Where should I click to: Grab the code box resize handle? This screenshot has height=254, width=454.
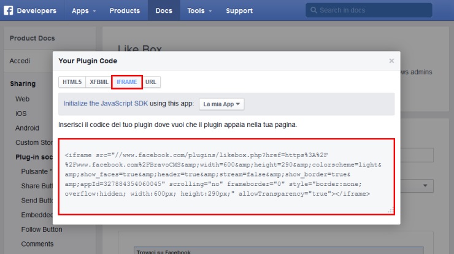tap(390, 210)
